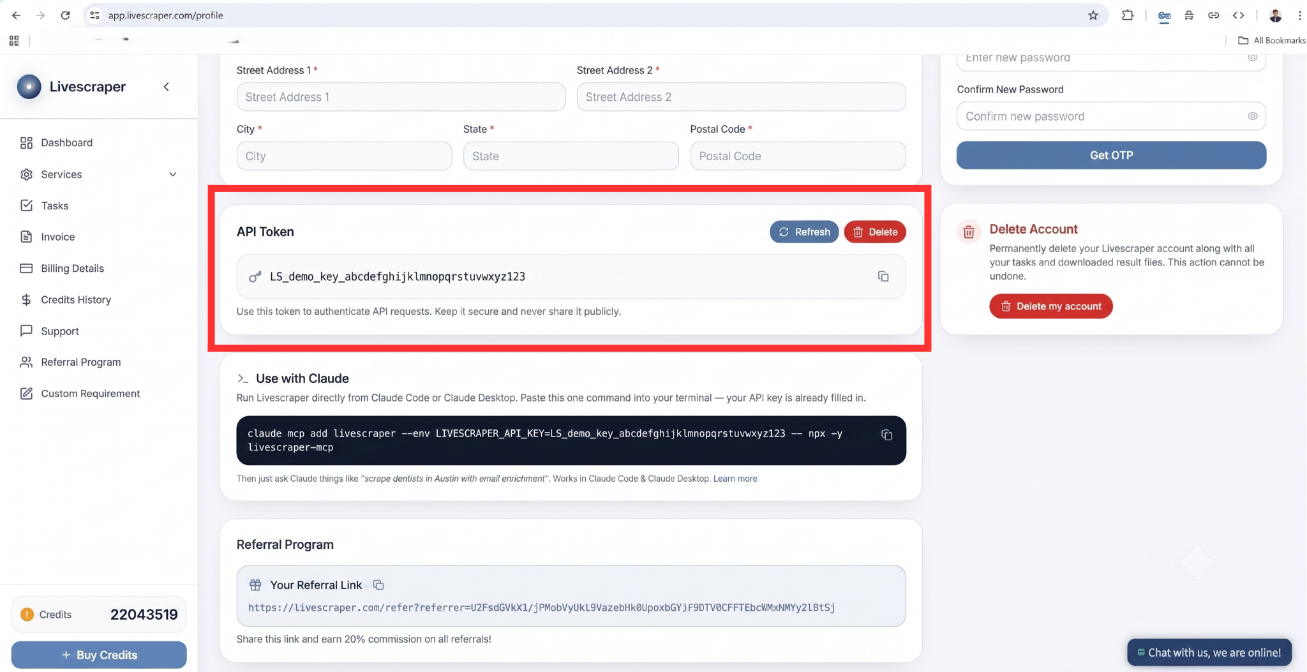Click the Credits History dollar icon
This screenshot has width=1307, height=672.
(26, 299)
